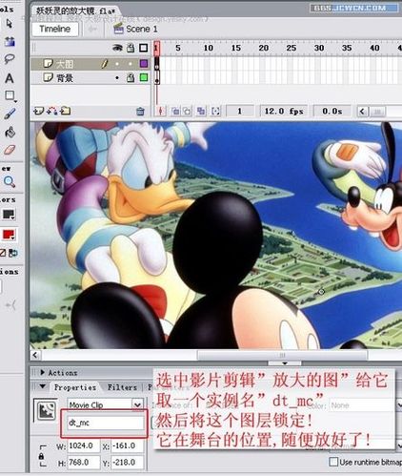Click the back arrow beside Timeline
The image size is (402, 476).
coord(92,29)
